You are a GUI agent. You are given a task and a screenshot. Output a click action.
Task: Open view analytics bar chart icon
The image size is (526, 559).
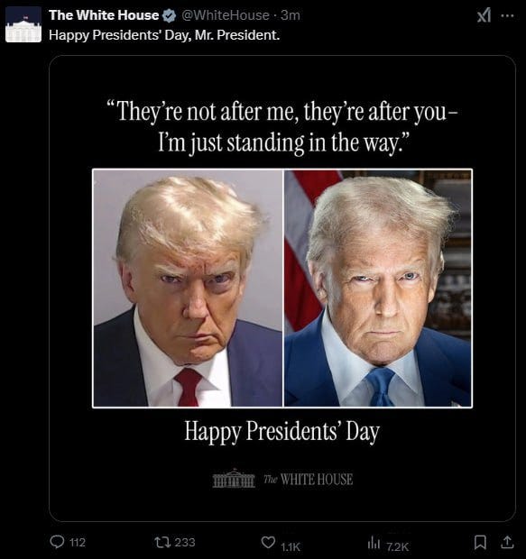coord(374,543)
